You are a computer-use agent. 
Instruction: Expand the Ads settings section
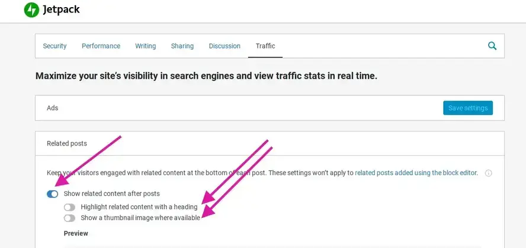tap(53, 108)
